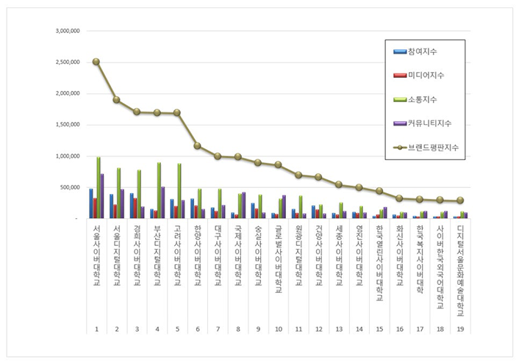519x362 pixels.
Task: Click the green 소통지수 bar of 서울사이버대학교
Action: (x=99, y=187)
